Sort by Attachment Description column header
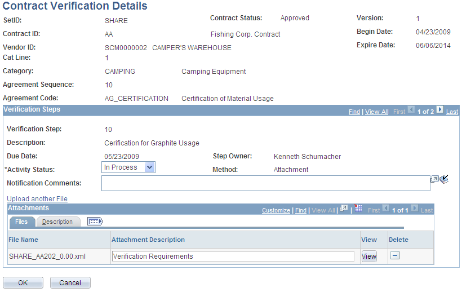 click(148, 240)
